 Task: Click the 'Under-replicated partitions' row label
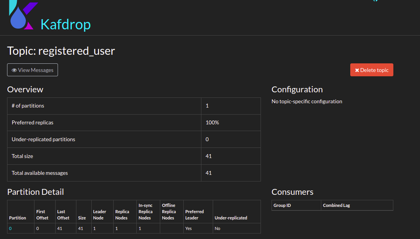coord(43,139)
